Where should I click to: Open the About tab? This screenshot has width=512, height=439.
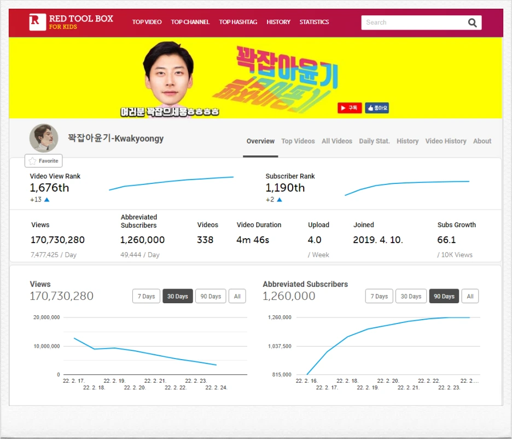click(482, 141)
